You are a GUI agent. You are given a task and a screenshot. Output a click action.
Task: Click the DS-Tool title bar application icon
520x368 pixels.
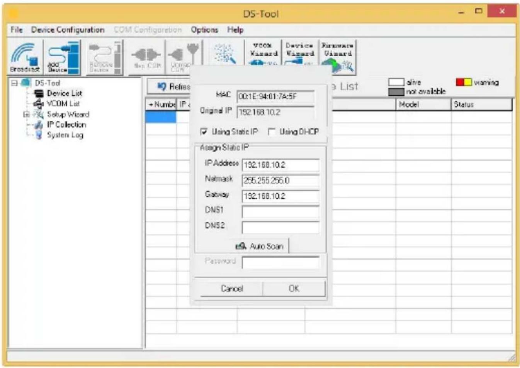(x=14, y=14)
